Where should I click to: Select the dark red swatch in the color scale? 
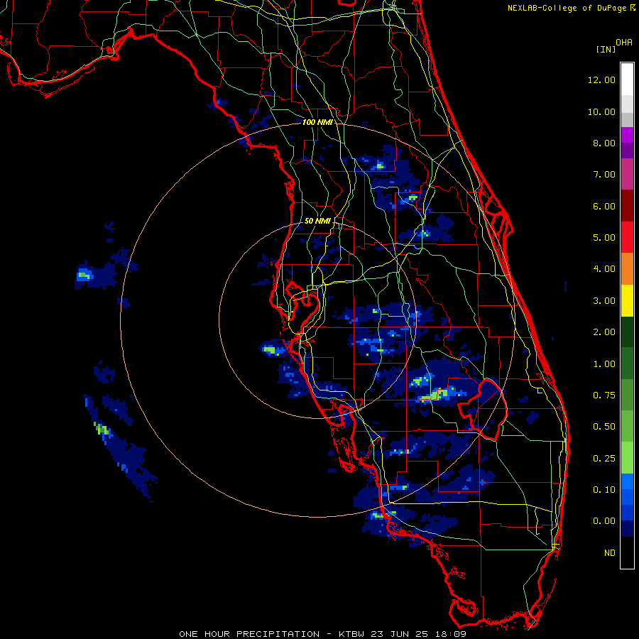627,206
